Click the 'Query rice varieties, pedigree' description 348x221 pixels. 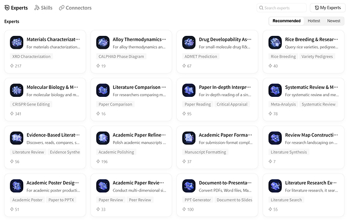click(311, 47)
